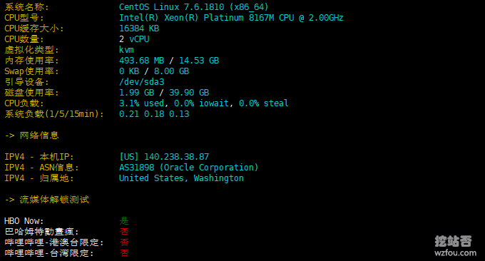This screenshot has width=485, height=261.
Task: Click the CPU负载 label
Action: [x=24, y=103]
